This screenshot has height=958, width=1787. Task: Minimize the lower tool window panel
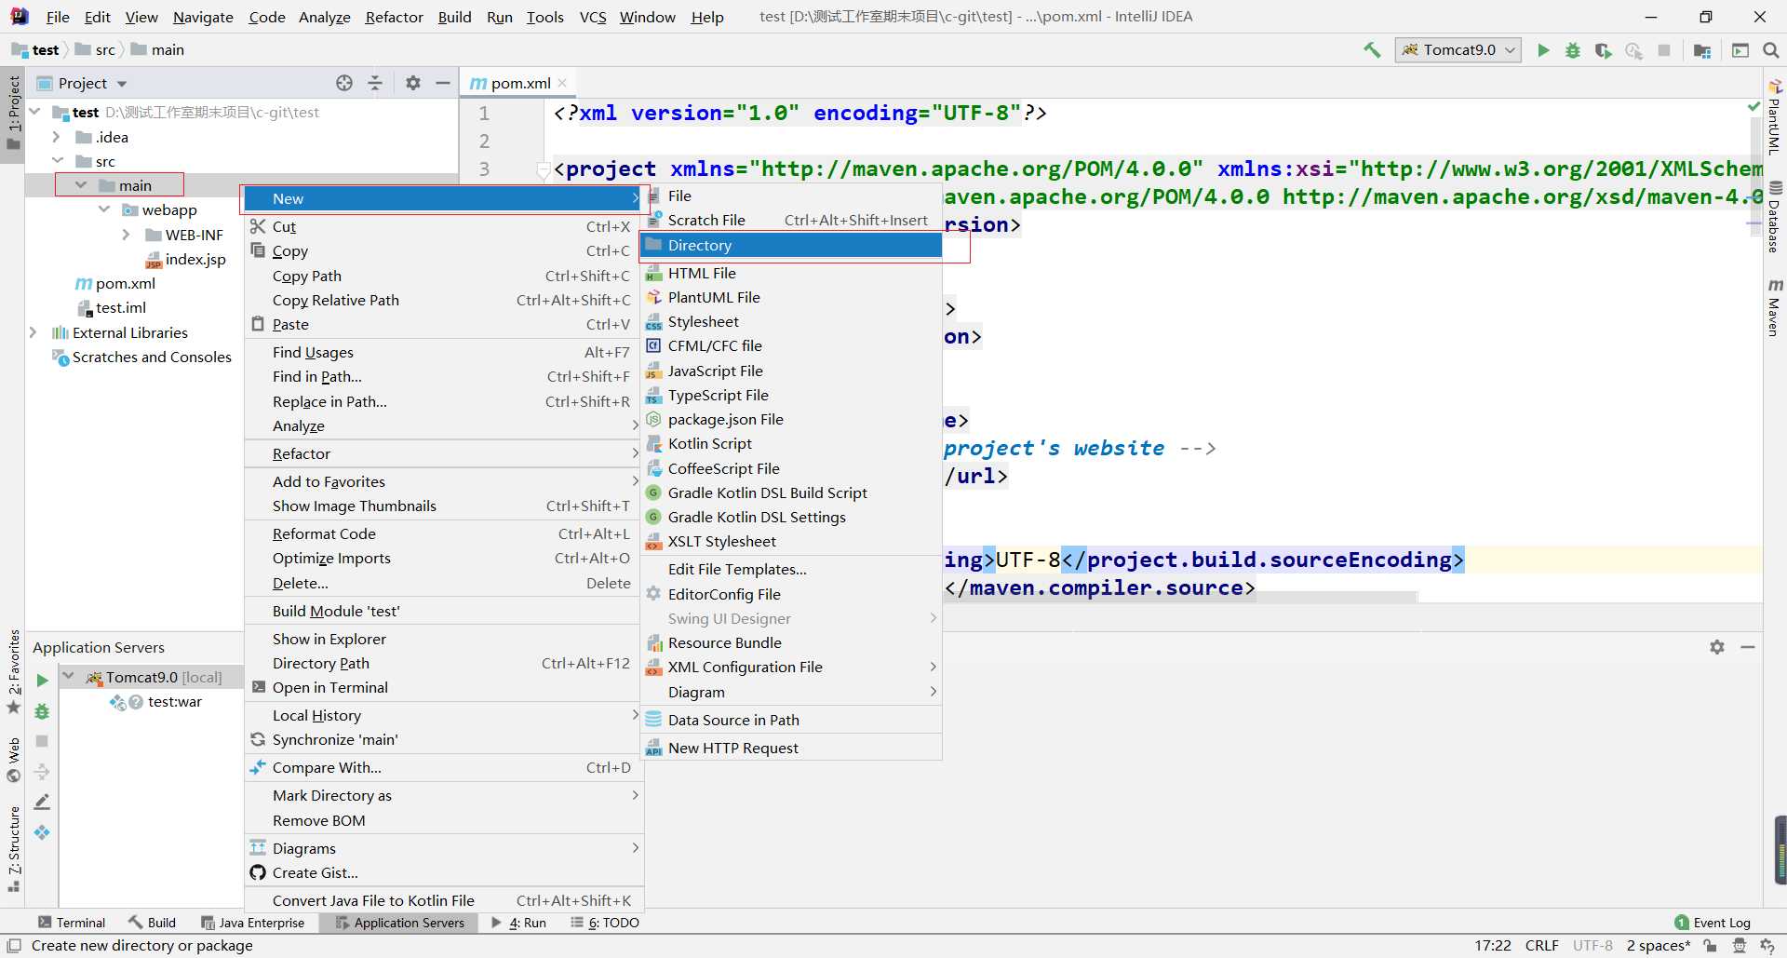pos(1748,647)
